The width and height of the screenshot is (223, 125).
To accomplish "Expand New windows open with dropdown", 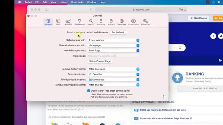I will (113, 45).
